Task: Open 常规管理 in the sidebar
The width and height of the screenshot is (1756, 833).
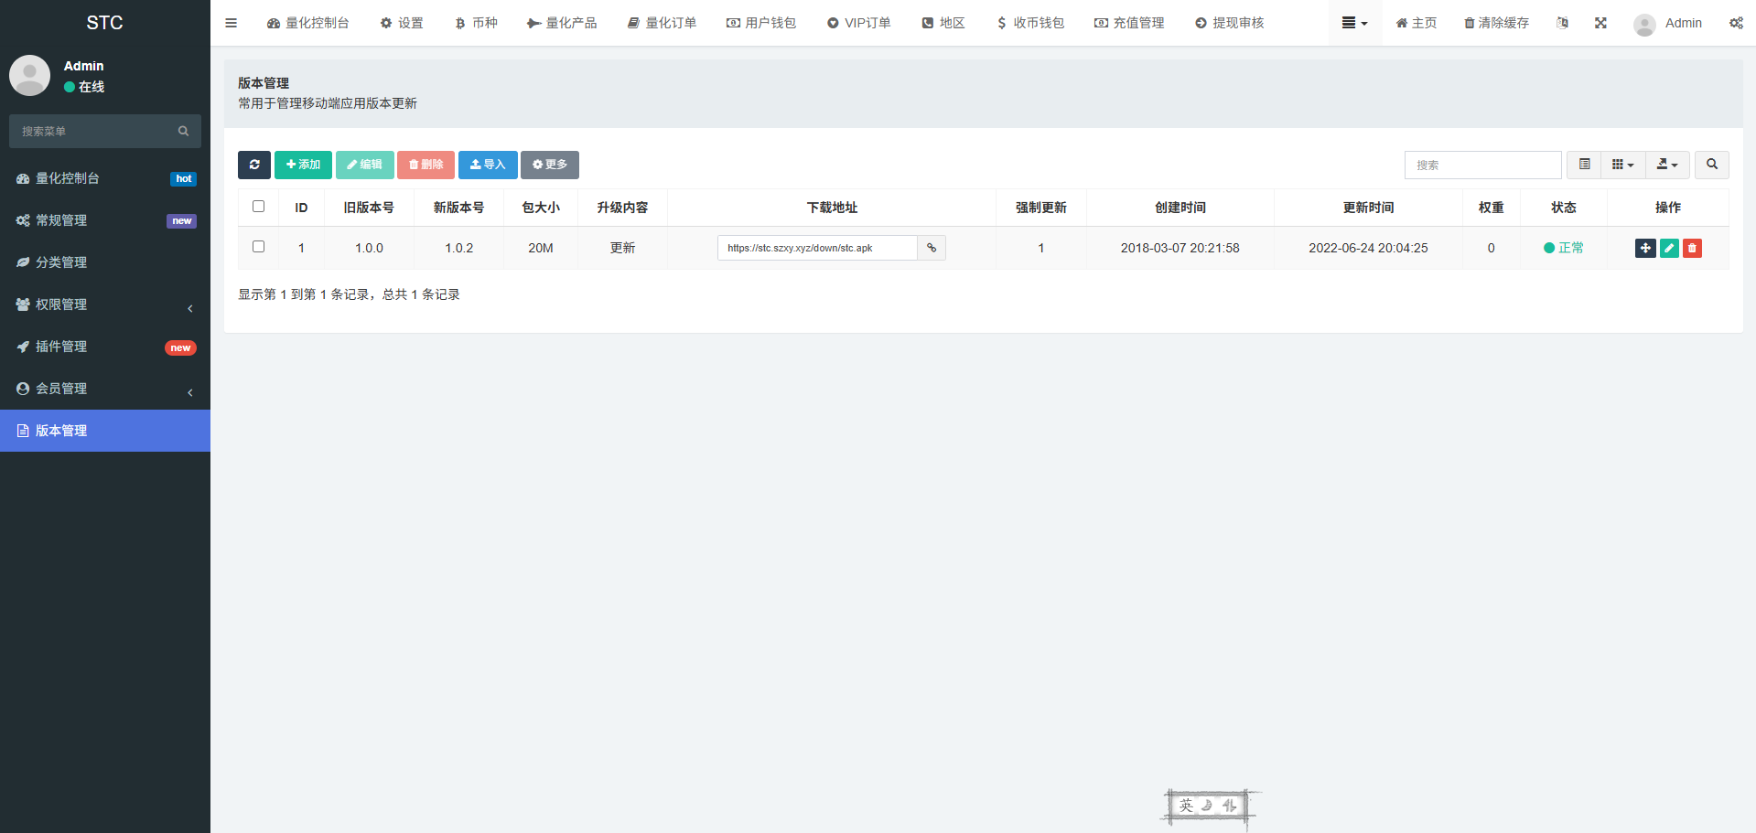Action: [105, 220]
